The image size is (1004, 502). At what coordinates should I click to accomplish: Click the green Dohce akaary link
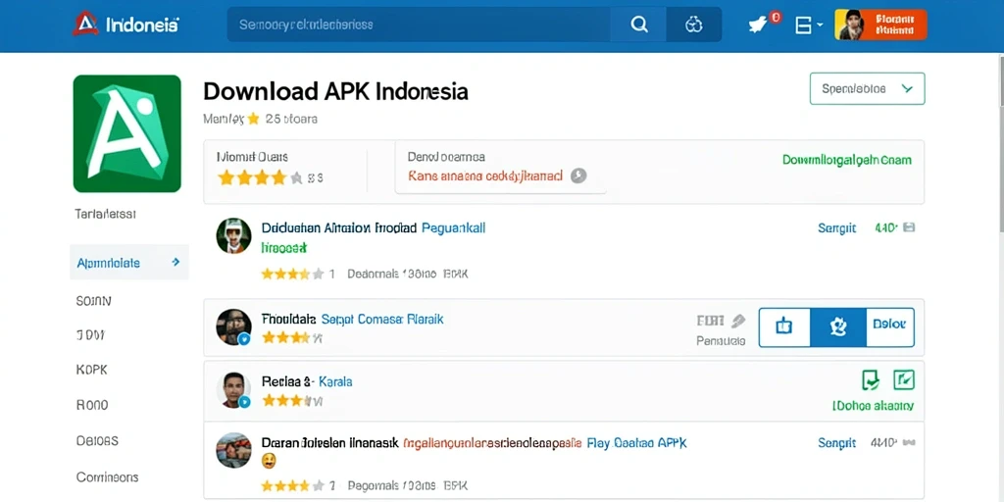(873, 405)
